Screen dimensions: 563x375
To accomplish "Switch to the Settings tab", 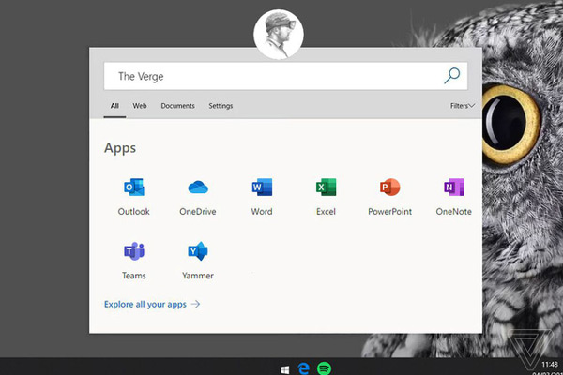I will click(x=221, y=106).
